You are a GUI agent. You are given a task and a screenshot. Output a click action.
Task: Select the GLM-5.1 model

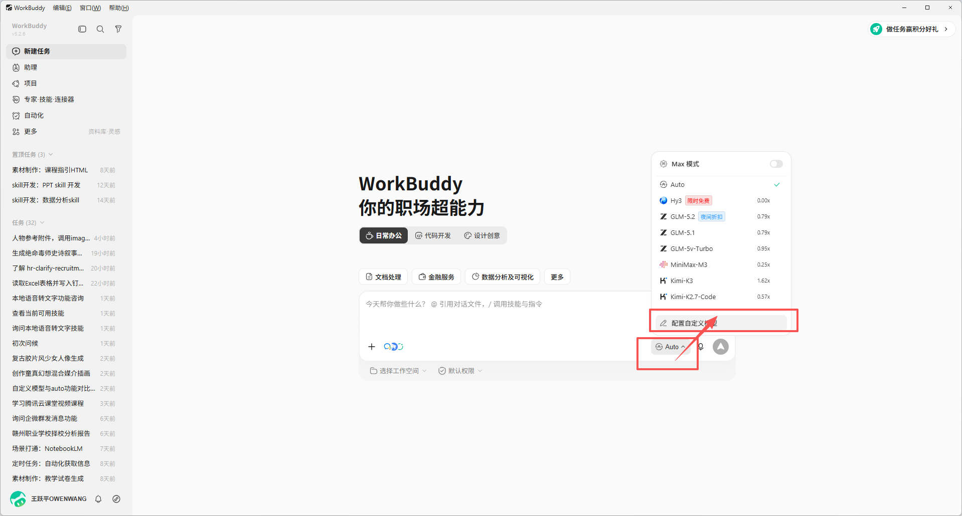pyautogui.click(x=720, y=232)
